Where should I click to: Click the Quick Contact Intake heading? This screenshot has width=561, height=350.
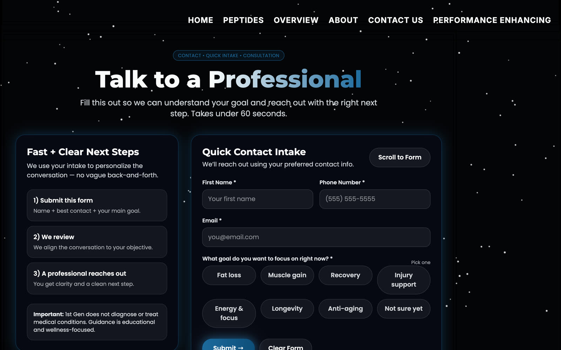coord(254,152)
